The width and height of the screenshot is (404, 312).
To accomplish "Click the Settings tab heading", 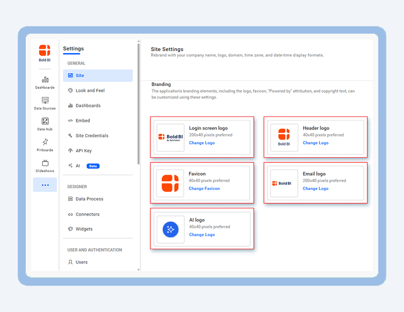I will click(74, 49).
